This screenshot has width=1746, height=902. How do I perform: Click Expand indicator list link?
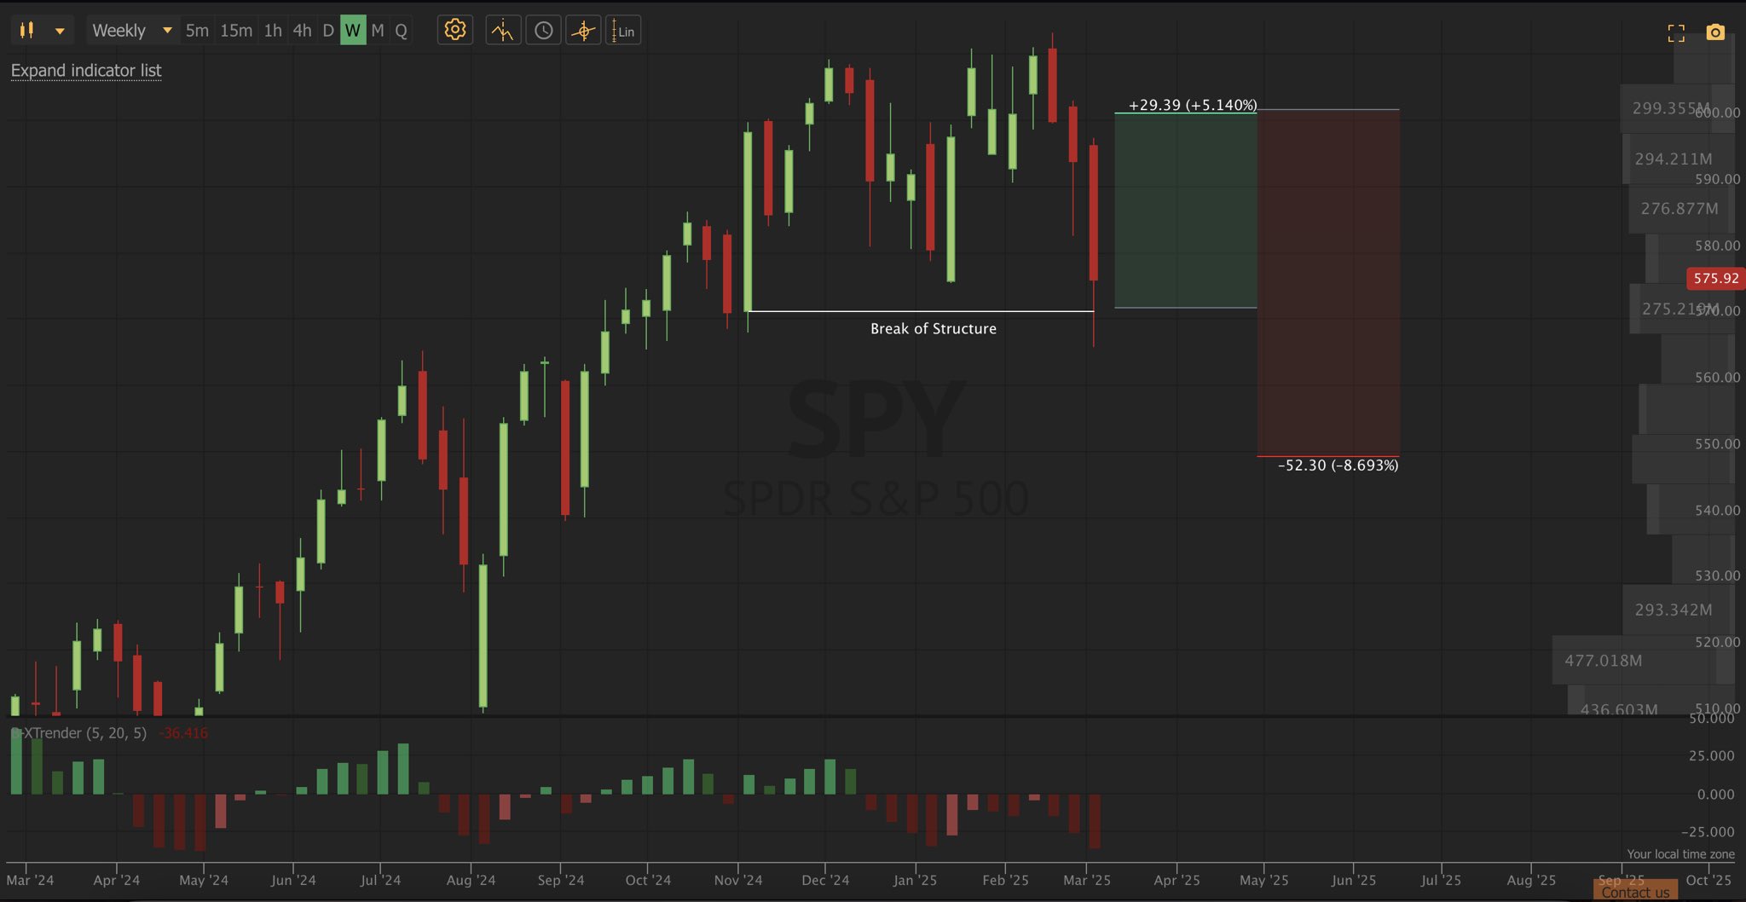pos(86,71)
